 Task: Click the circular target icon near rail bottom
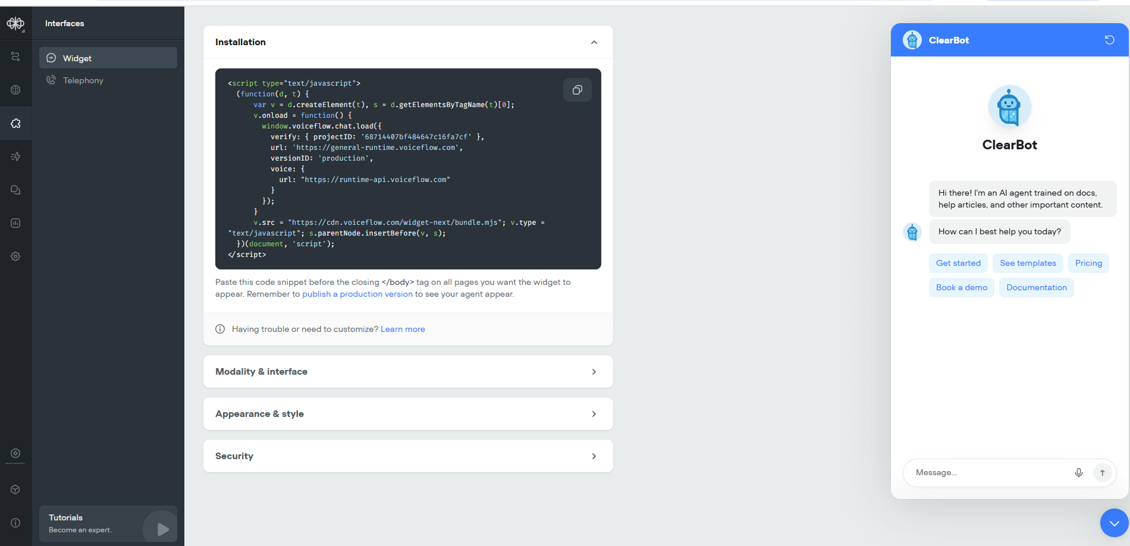pyautogui.click(x=15, y=453)
